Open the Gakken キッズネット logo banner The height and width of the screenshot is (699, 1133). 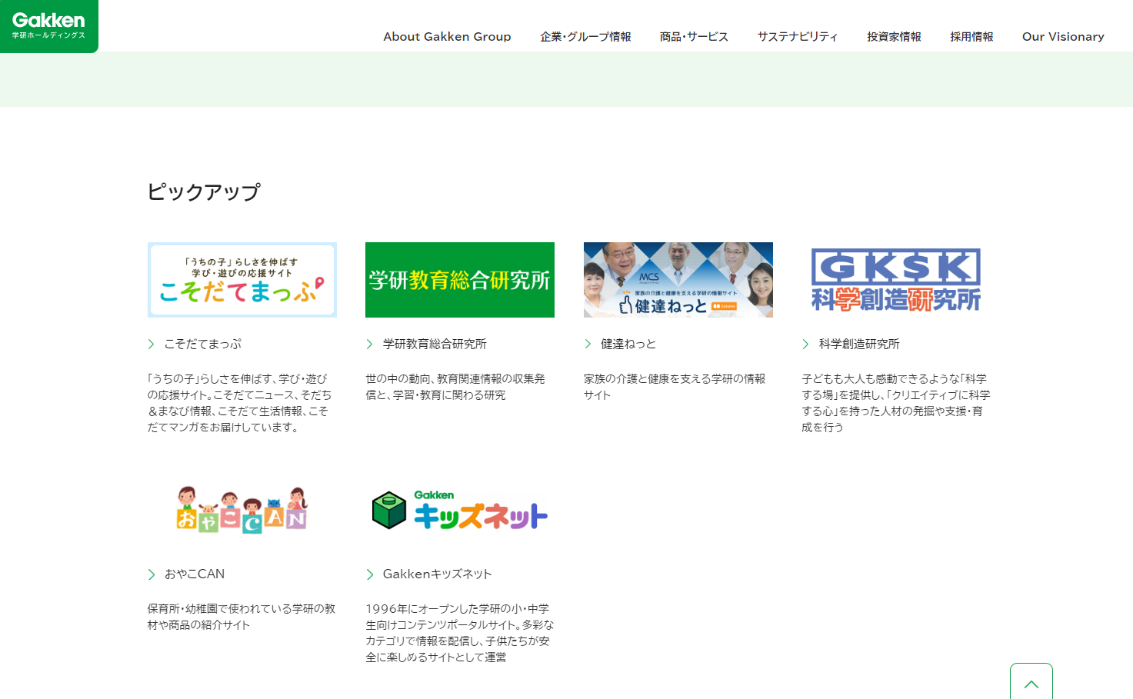point(460,510)
